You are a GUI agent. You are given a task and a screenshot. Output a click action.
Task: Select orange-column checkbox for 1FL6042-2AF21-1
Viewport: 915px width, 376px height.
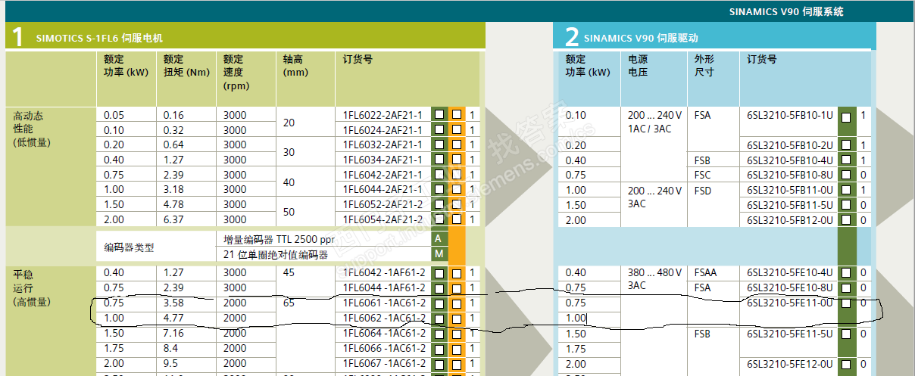457,174
